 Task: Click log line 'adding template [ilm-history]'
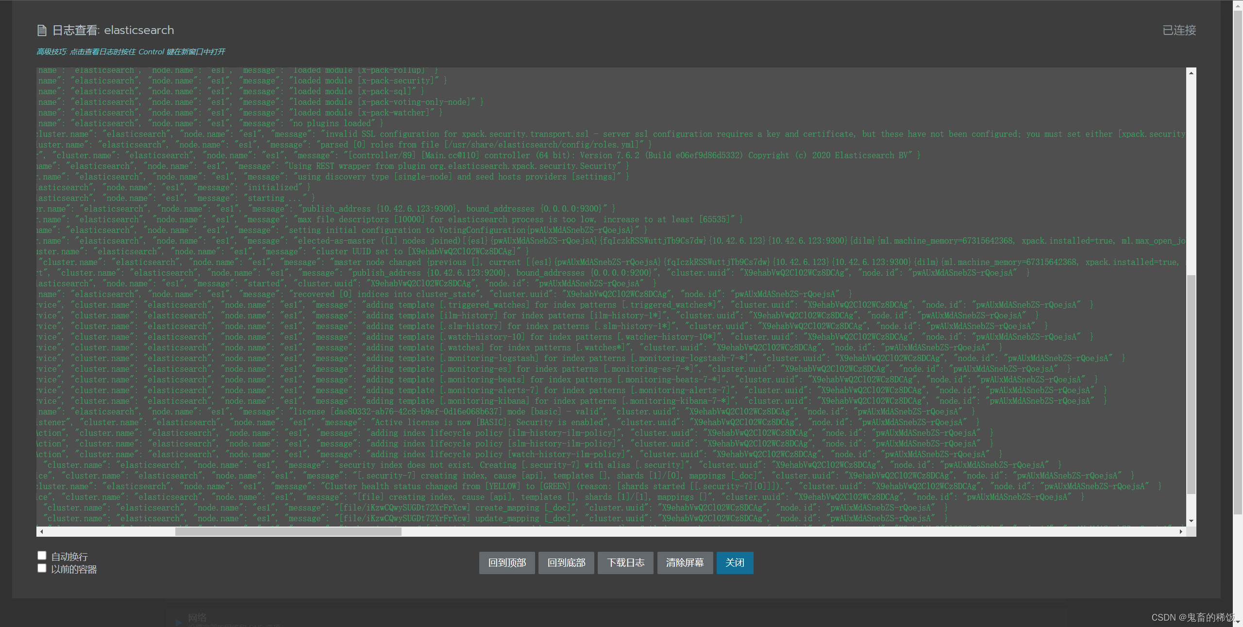click(538, 315)
